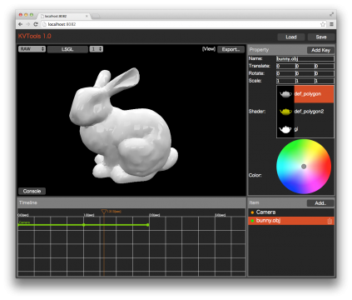This screenshot has width=352, height=300.
Task: Select Camera in the Item list
Action: (x=291, y=212)
